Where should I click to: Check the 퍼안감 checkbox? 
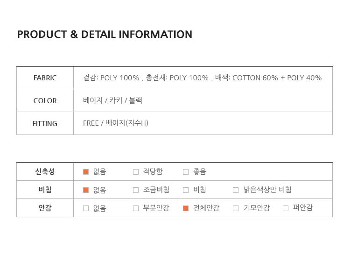coord(286,208)
